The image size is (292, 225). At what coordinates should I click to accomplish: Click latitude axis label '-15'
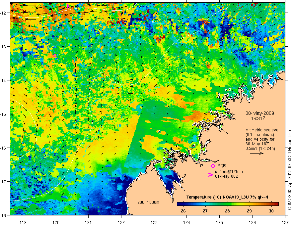point(4,114)
